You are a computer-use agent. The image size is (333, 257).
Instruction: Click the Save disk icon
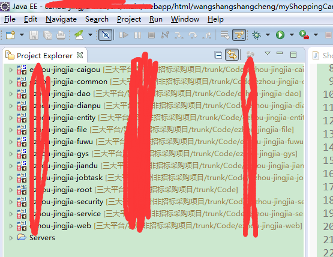[34, 35]
